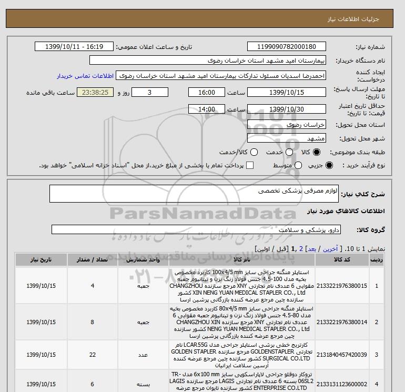Click the need number field 1199090782000180
Viewport: 405px width, 392px height.
click(287, 46)
